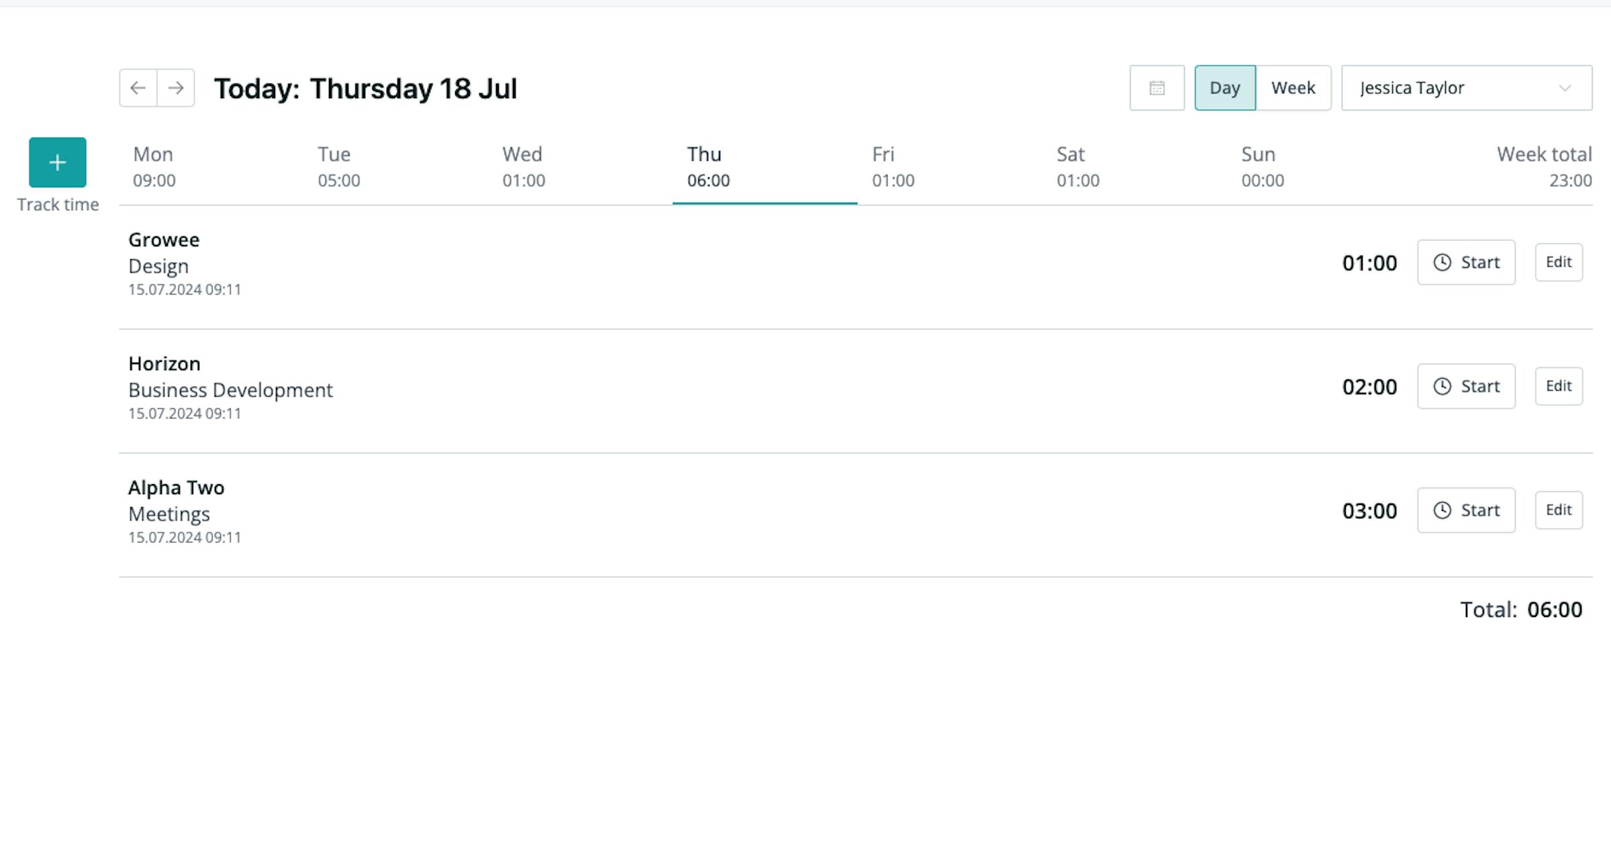The image size is (1611, 846).
Task: Start timer for Alpha Two Meetings
Action: (1467, 510)
